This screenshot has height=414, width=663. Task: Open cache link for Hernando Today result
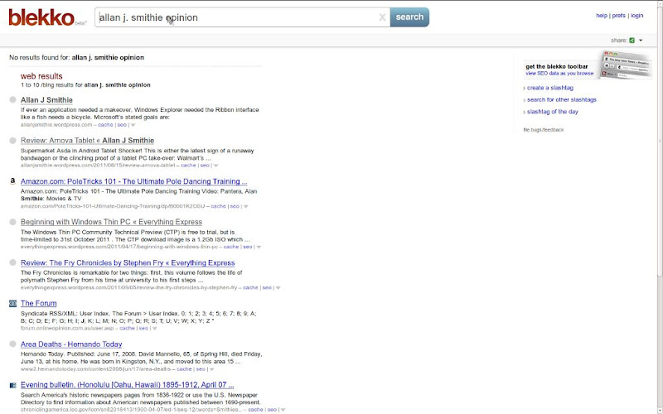(184, 369)
